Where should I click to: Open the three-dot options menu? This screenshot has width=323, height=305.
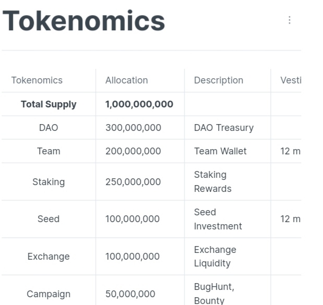[289, 20]
